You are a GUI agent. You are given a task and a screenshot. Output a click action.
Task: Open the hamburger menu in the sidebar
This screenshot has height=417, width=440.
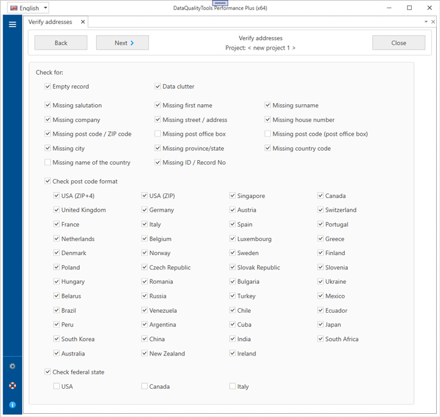(x=12, y=24)
